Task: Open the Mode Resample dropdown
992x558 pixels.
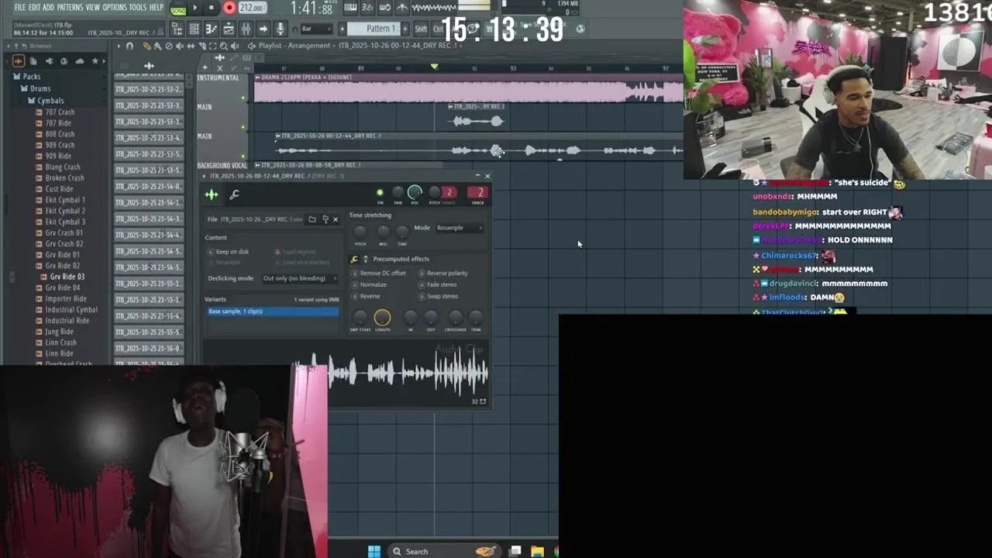Action: pos(459,228)
